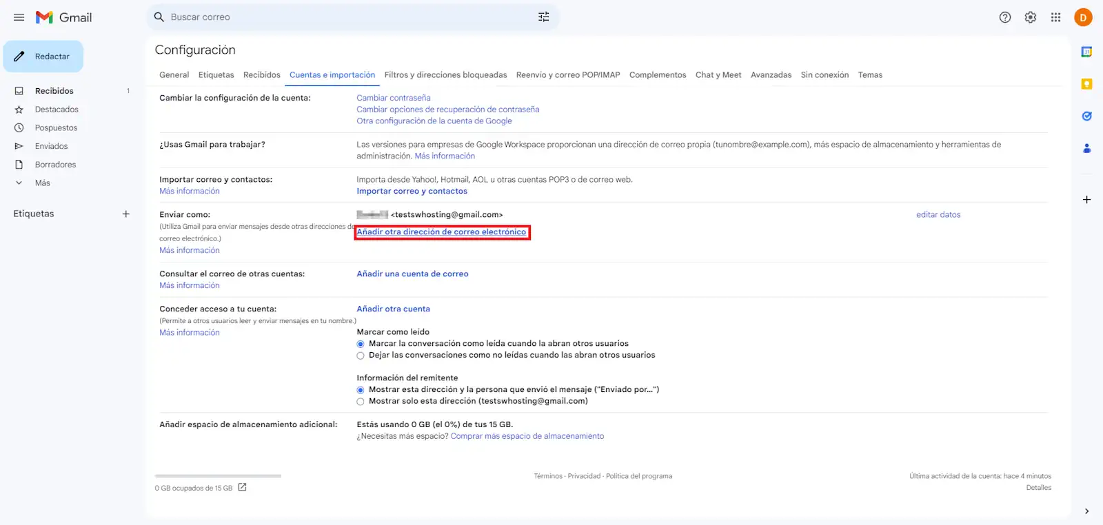Open Google Keep side panel icon

coord(1086,84)
